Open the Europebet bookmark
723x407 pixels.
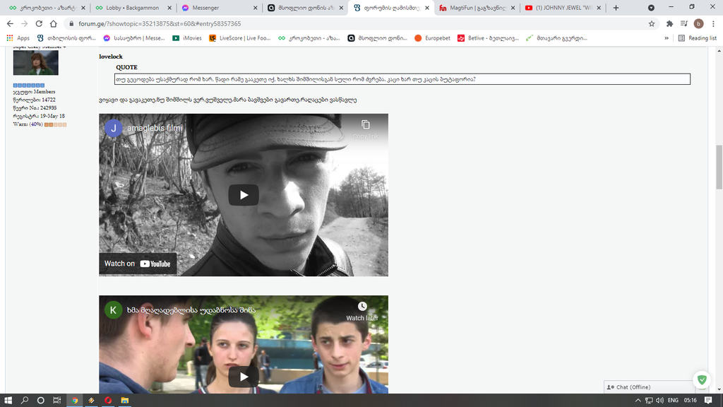coord(432,38)
